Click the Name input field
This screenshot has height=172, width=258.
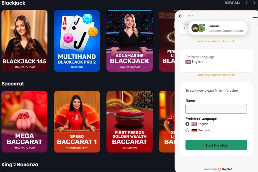[216, 109]
